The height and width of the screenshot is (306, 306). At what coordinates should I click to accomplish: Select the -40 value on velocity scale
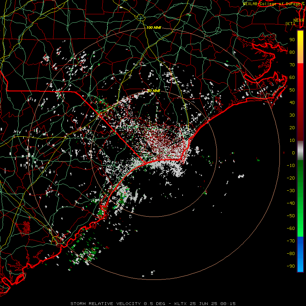291,203
